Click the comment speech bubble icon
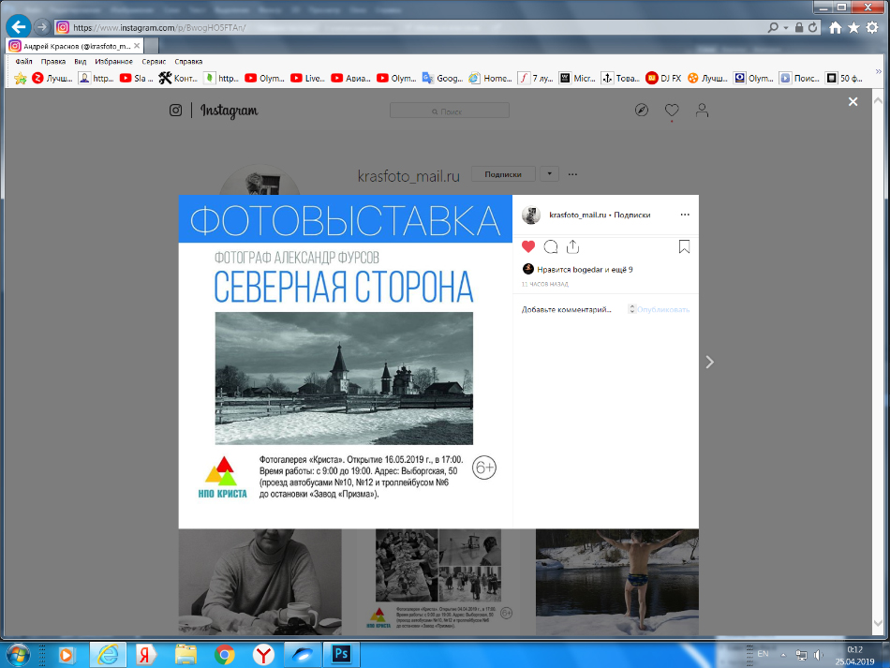 pos(551,246)
